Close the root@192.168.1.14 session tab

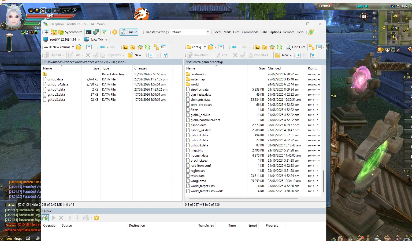tap(79, 40)
